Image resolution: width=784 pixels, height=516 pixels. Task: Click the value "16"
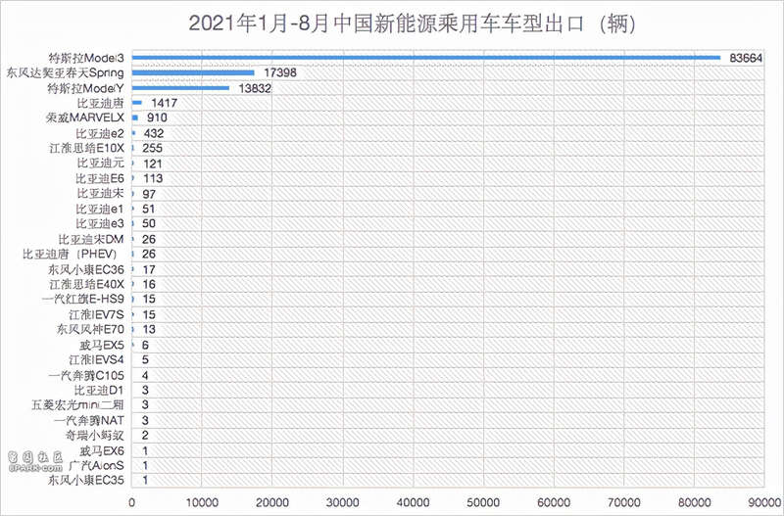(x=149, y=284)
